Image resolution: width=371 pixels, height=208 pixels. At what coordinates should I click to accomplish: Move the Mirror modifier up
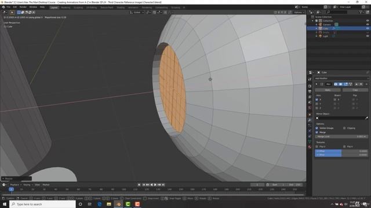(x=357, y=84)
